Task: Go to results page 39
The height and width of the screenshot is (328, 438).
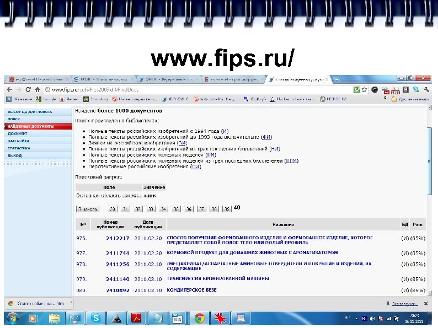Action: click(x=227, y=209)
